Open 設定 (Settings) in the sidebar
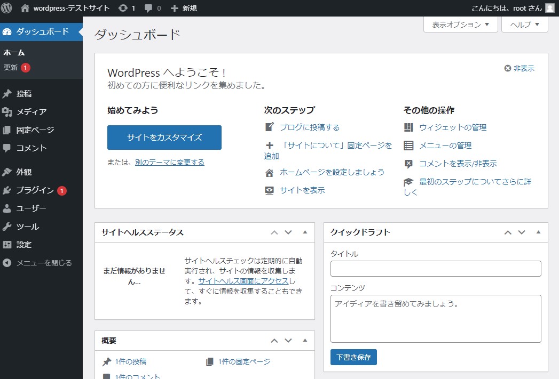 [x=24, y=245]
